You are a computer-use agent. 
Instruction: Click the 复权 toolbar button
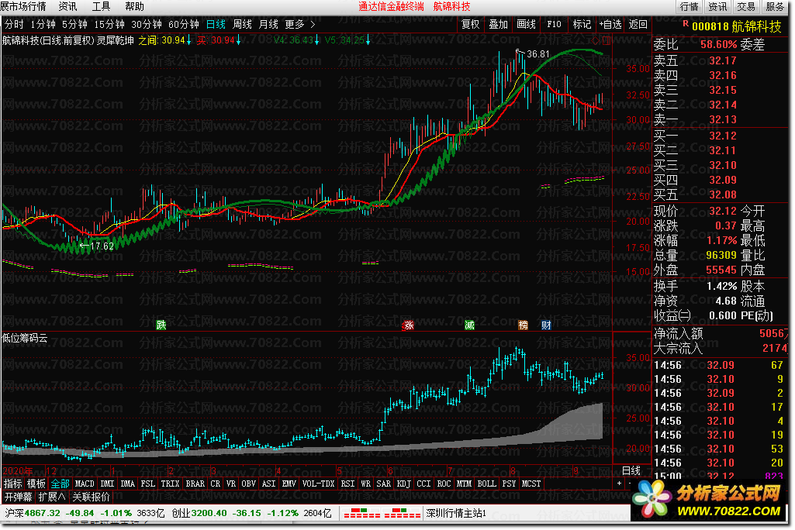[470, 24]
